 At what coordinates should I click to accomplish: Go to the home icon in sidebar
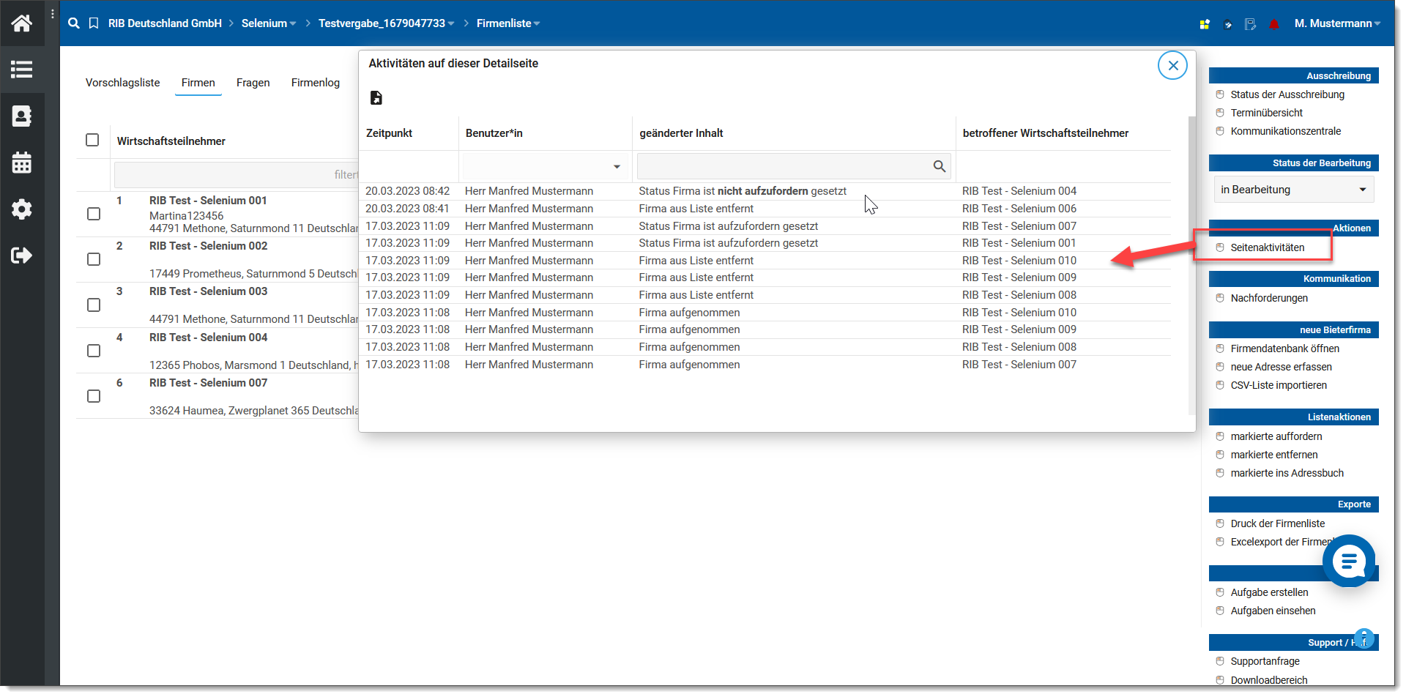coord(21,23)
